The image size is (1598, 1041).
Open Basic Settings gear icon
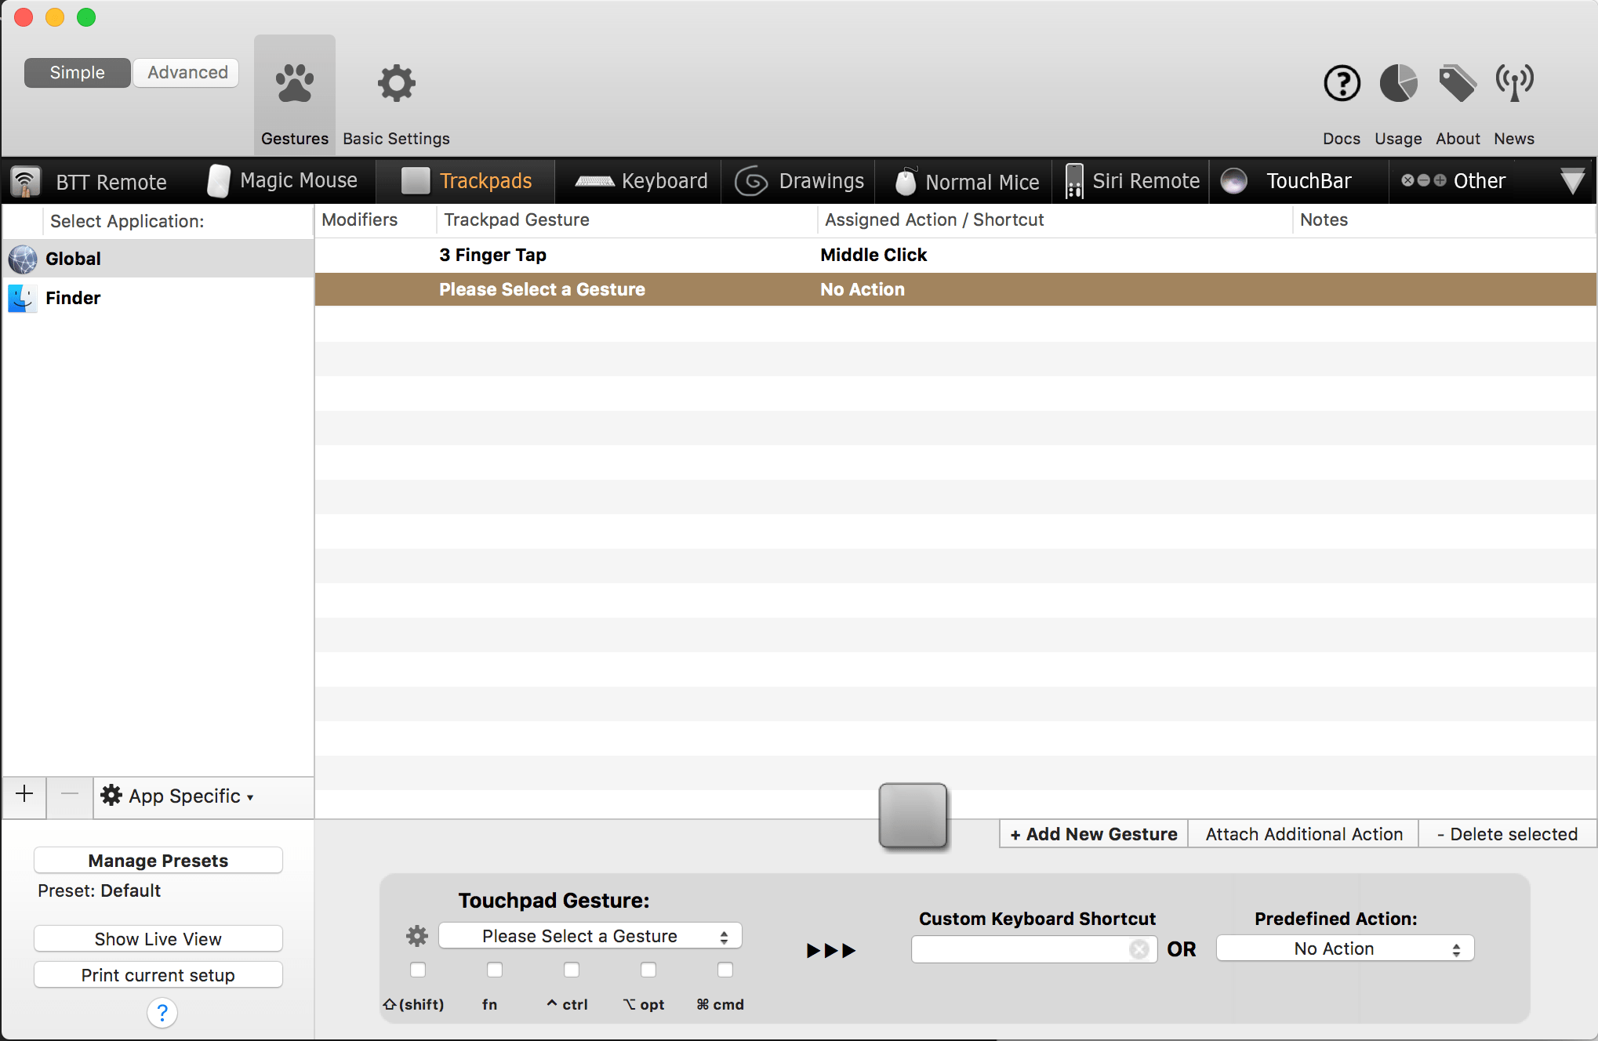(396, 84)
